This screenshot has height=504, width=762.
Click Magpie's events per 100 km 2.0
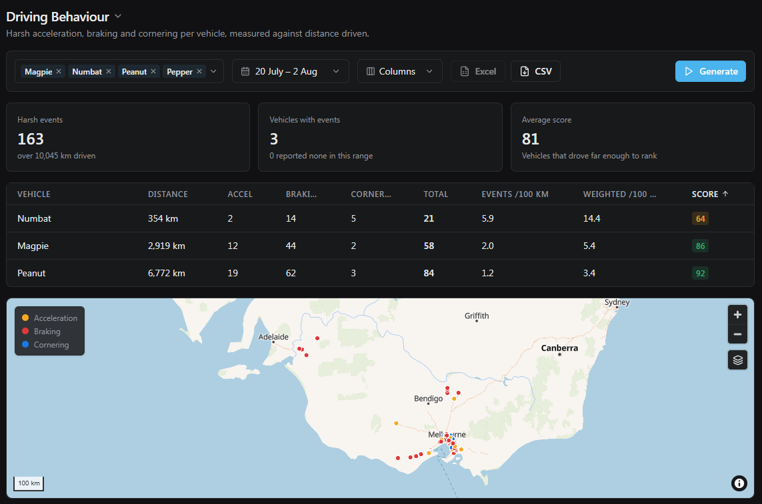[487, 246]
